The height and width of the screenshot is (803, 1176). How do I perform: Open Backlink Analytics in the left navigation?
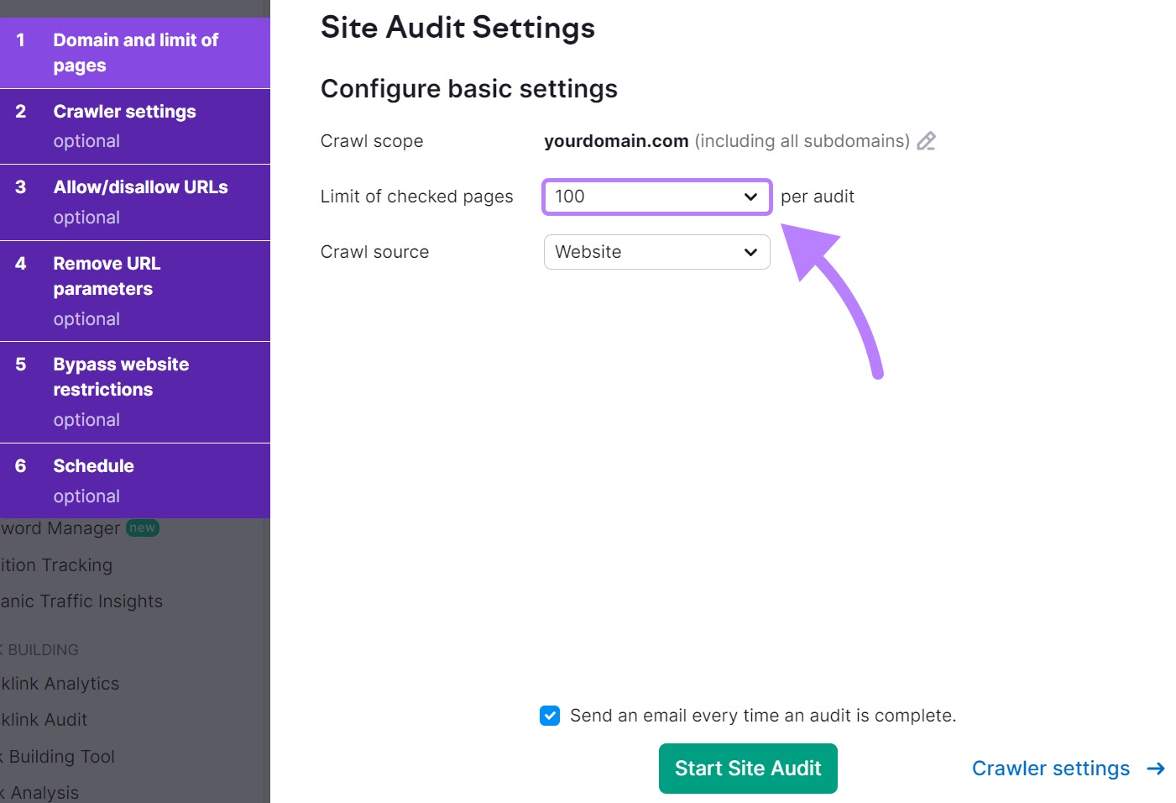click(59, 683)
